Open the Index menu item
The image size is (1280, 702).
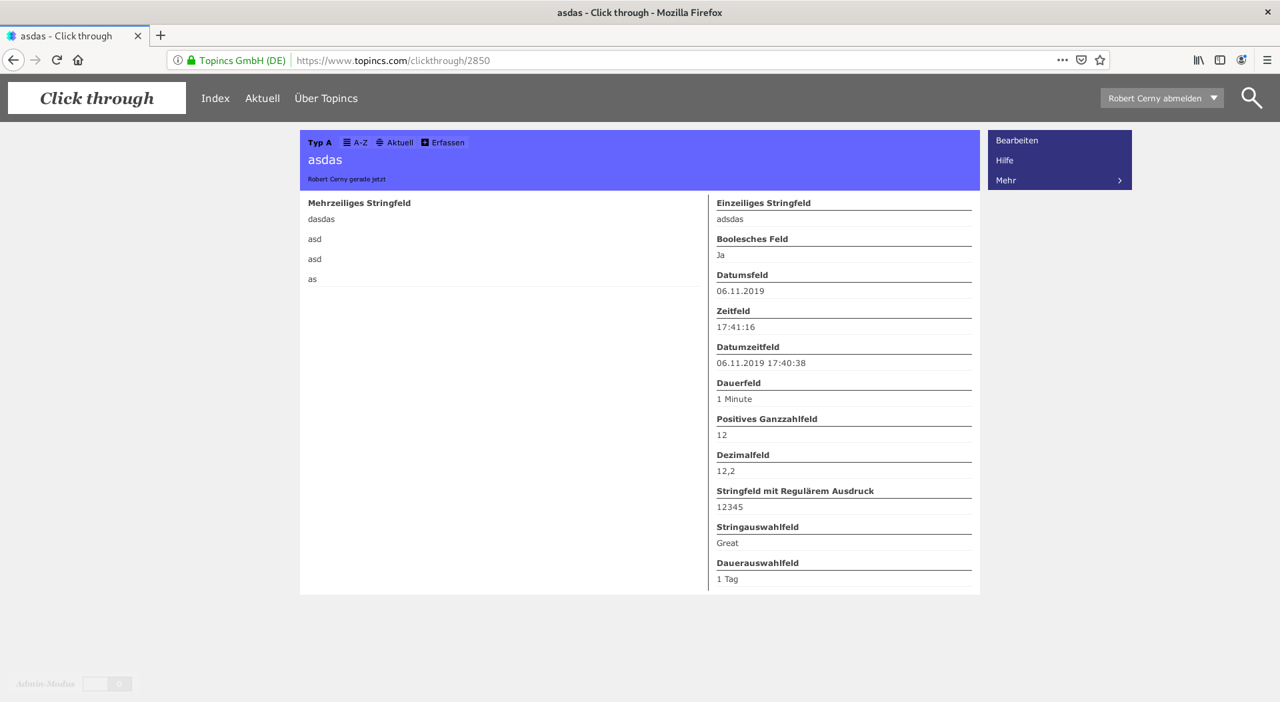(x=215, y=98)
